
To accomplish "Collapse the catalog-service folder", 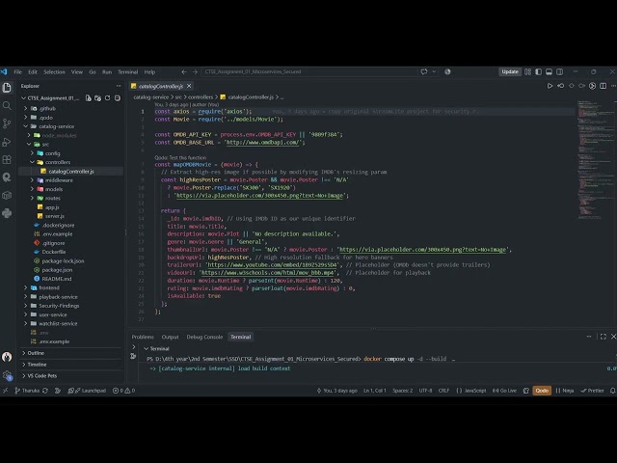I will click(56, 126).
